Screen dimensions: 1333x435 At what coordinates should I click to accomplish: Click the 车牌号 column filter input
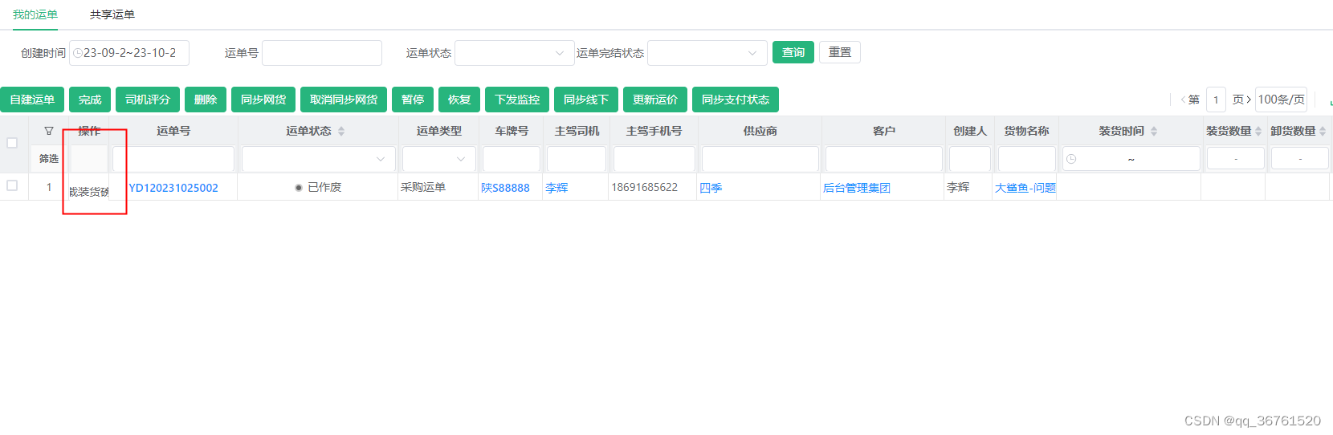click(512, 159)
